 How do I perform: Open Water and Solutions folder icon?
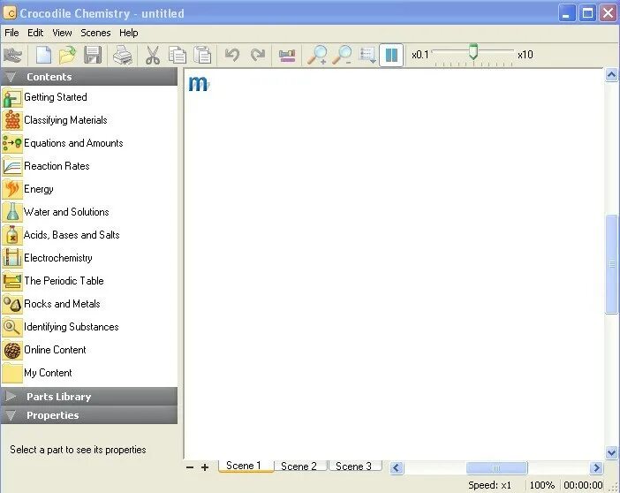[x=12, y=212]
